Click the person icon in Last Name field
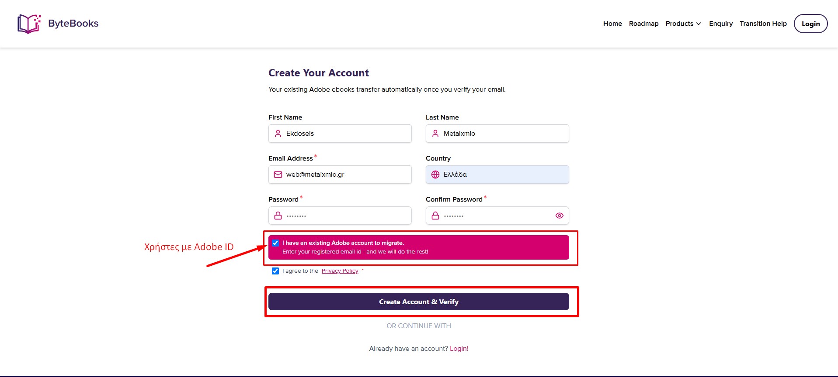 click(x=435, y=134)
